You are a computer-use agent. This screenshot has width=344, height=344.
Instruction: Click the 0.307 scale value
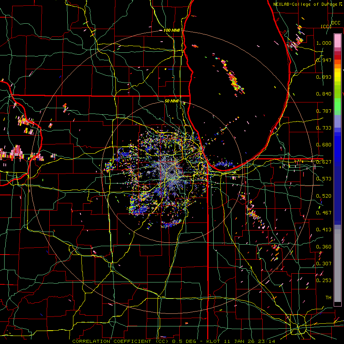point(324,263)
